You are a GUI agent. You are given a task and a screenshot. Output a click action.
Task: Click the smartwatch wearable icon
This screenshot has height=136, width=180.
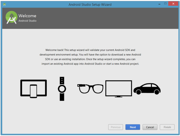pyautogui.click(x=62, y=89)
